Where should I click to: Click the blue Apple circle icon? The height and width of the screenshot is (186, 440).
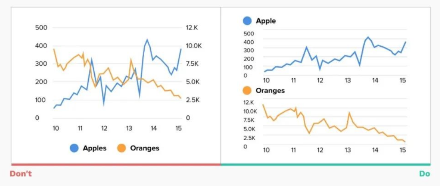click(247, 21)
